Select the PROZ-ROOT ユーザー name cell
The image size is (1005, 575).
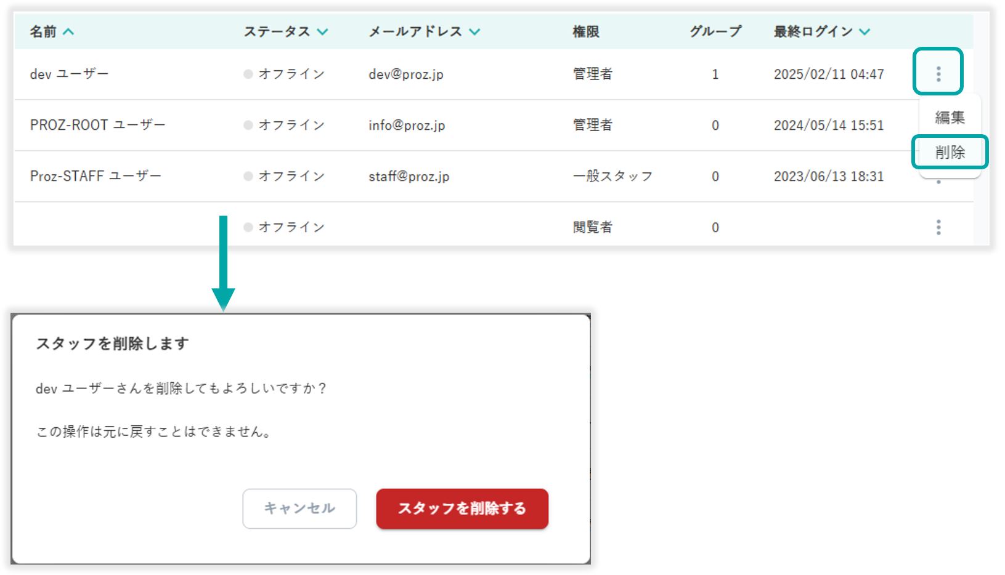[97, 125]
